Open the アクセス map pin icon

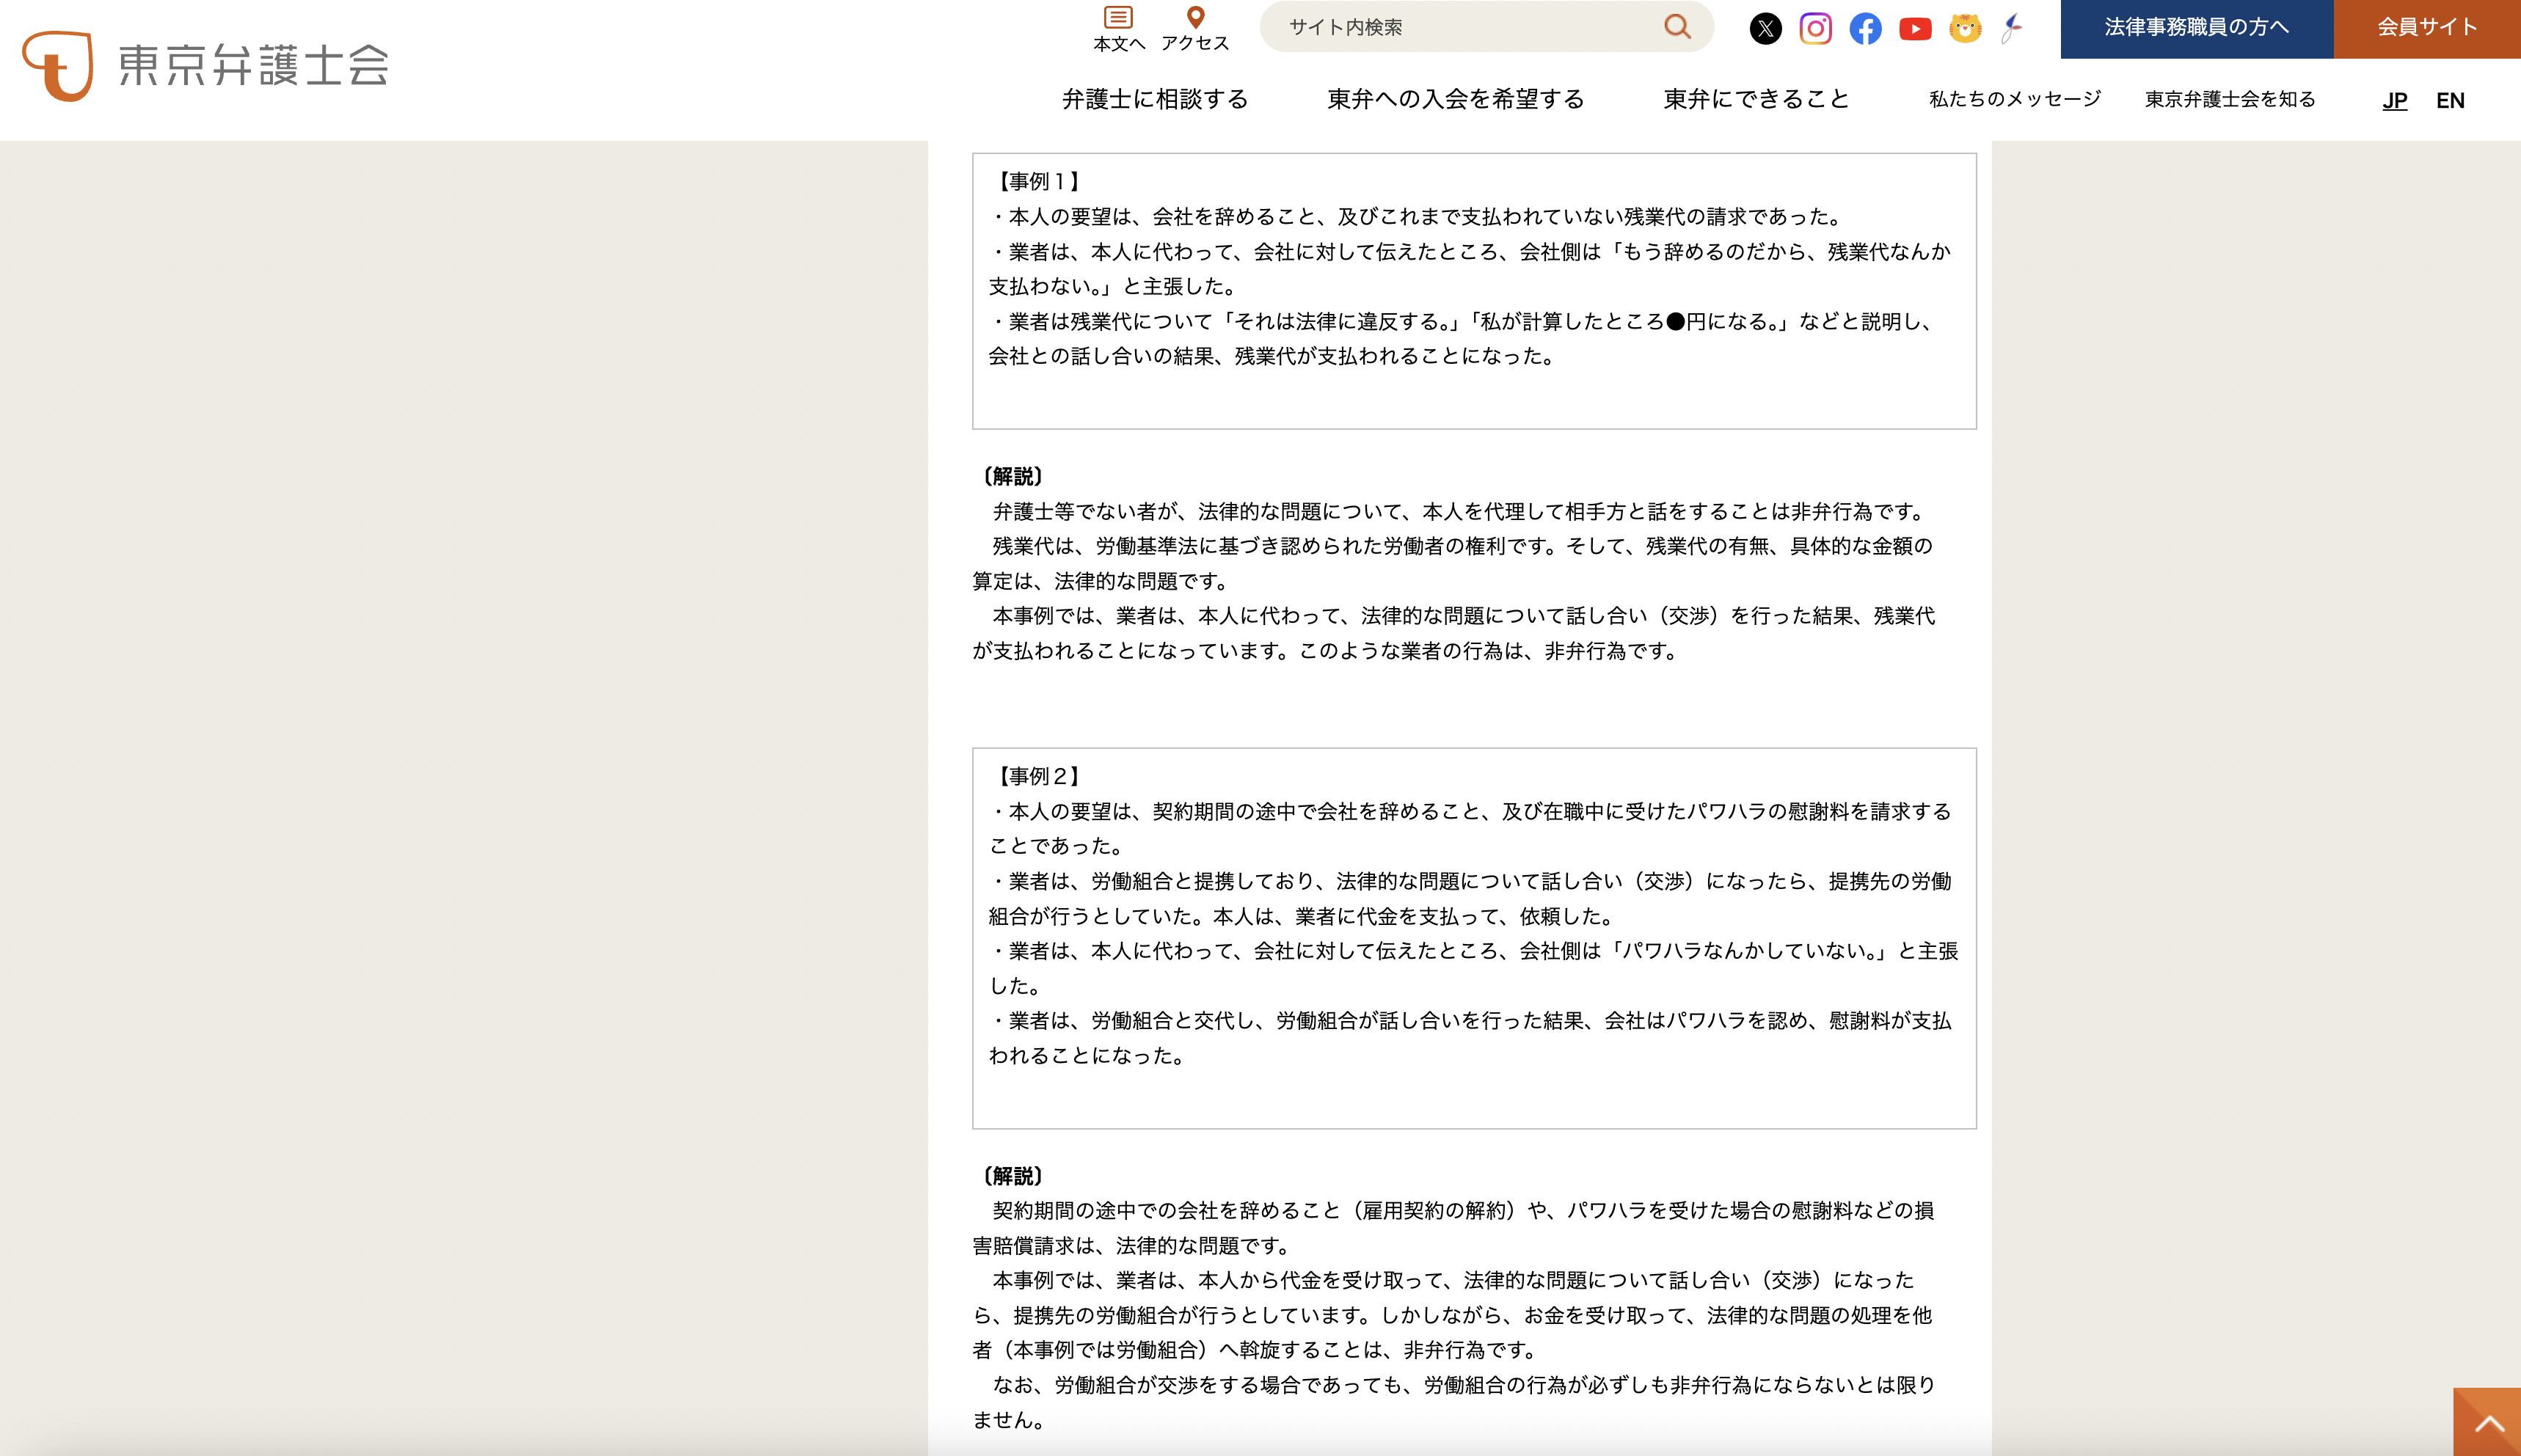pyautogui.click(x=1195, y=29)
